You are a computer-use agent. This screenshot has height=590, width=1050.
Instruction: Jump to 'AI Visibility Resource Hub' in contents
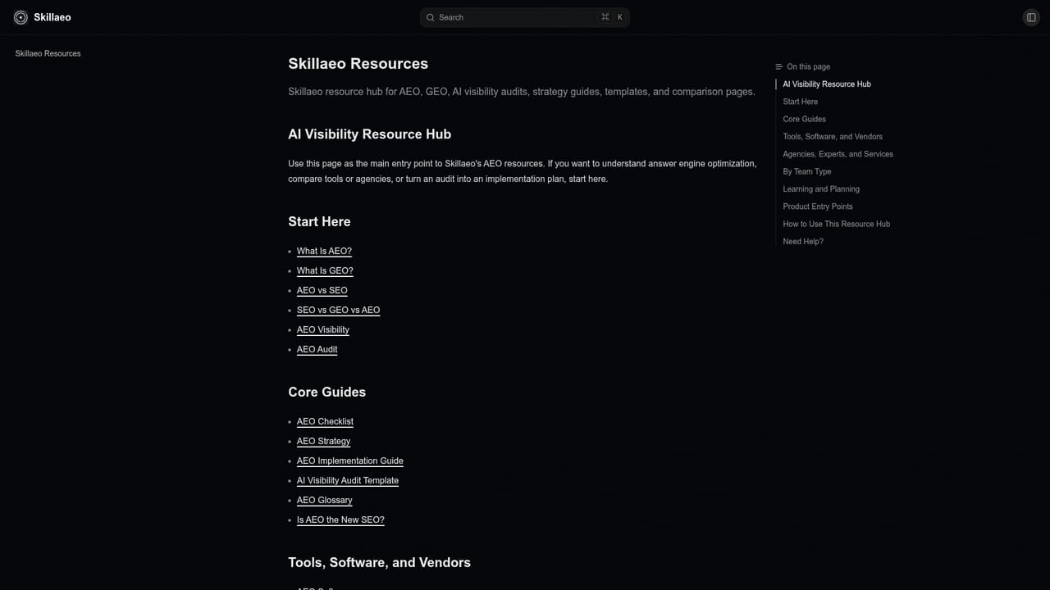click(827, 84)
